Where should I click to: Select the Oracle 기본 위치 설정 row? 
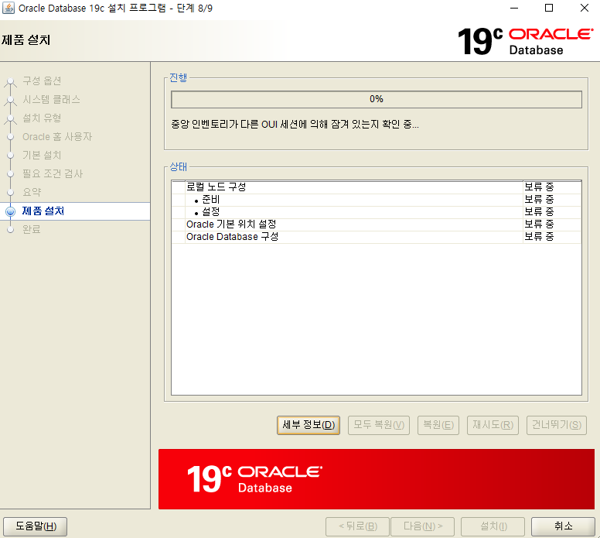tap(377, 224)
